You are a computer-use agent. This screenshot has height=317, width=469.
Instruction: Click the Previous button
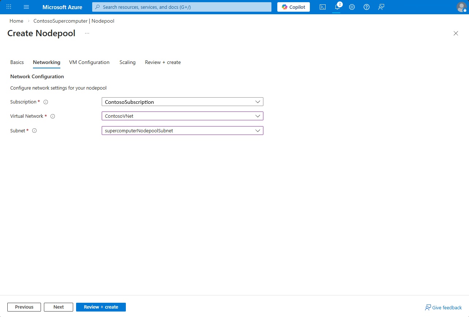click(24, 307)
